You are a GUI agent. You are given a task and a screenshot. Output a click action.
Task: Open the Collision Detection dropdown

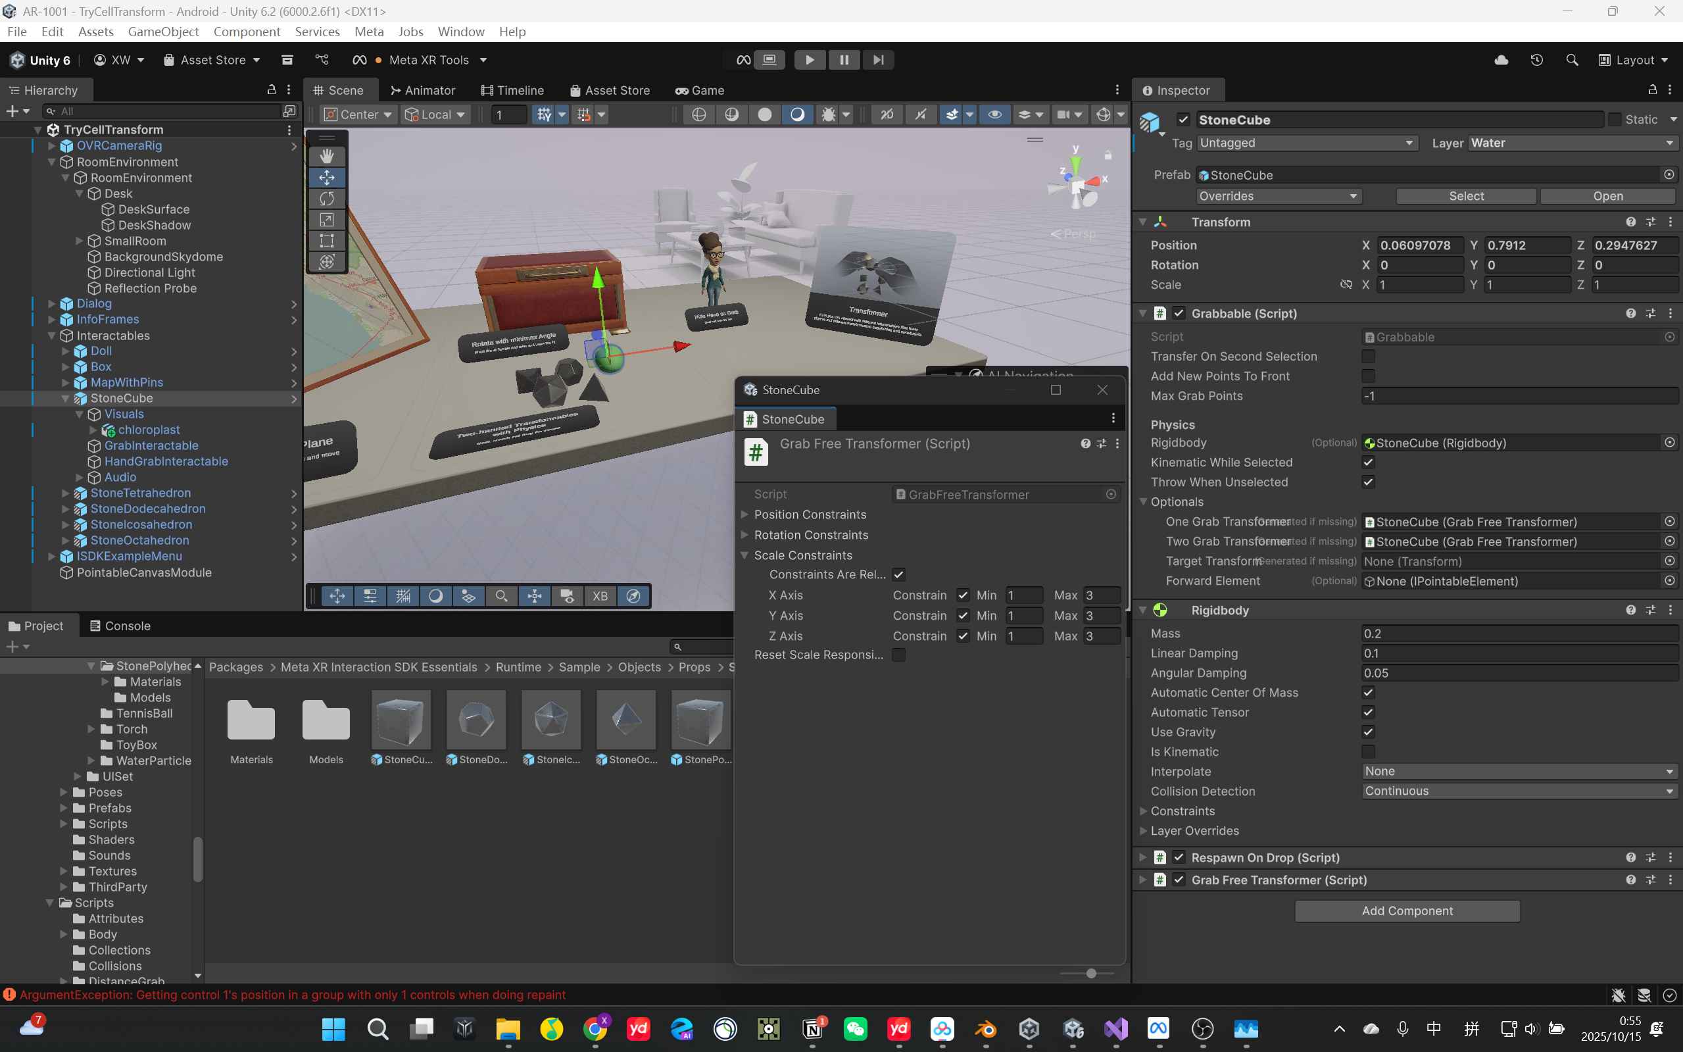pyautogui.click(x=1519, y=791)
